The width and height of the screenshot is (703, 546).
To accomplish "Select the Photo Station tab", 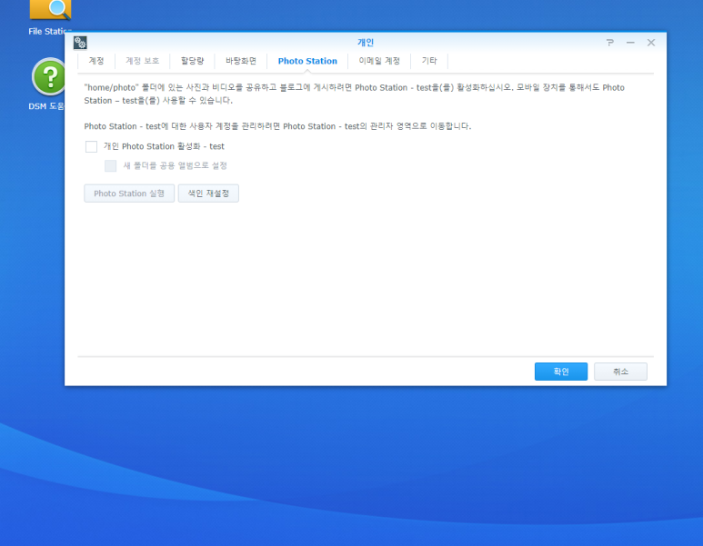I will pos(307,61).
